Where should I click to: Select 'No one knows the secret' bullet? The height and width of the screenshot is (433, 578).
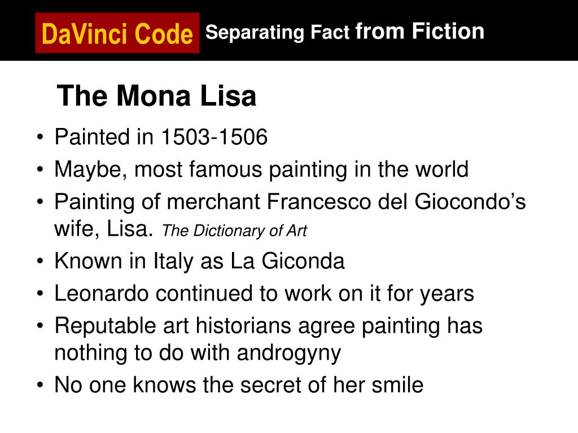pyautogui.click(x=239, y=385)
